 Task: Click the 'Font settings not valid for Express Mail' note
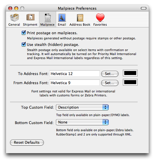point(73,93)
